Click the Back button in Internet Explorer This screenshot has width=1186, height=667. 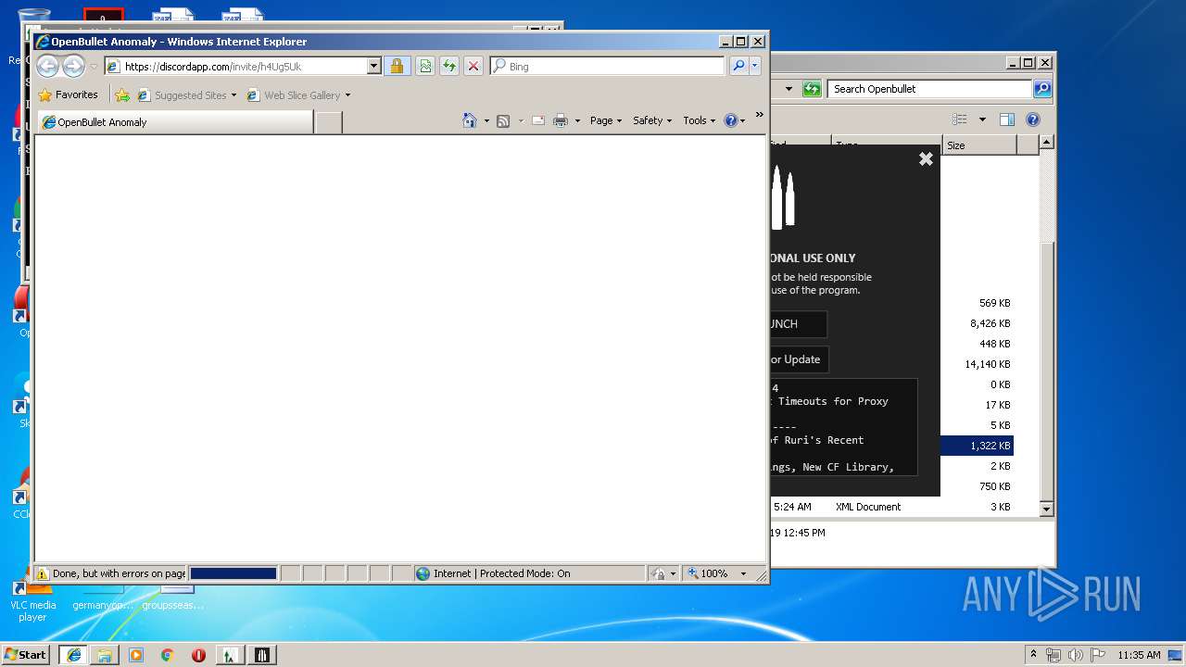[48, 66]
